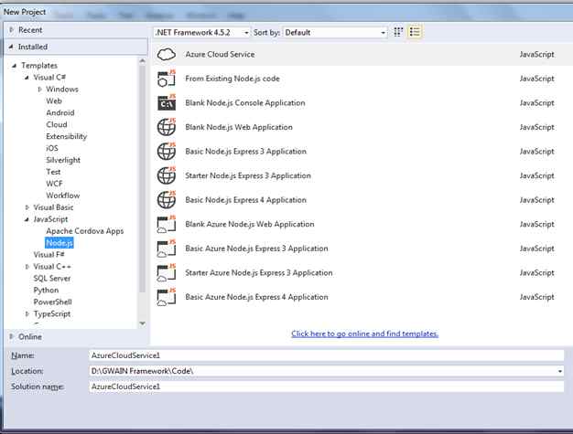Select the Azure Cloud Service template name
The width and height of the screenshot is (573, 434).
[220, 54]
